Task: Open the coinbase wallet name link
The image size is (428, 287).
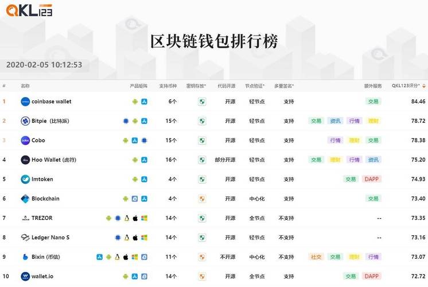Action: click(51, 102)
